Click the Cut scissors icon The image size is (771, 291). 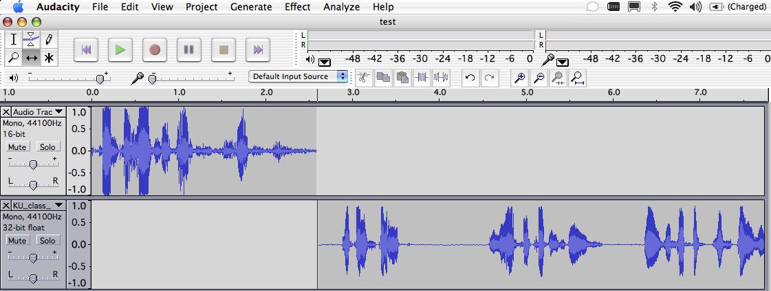point(364,77)
